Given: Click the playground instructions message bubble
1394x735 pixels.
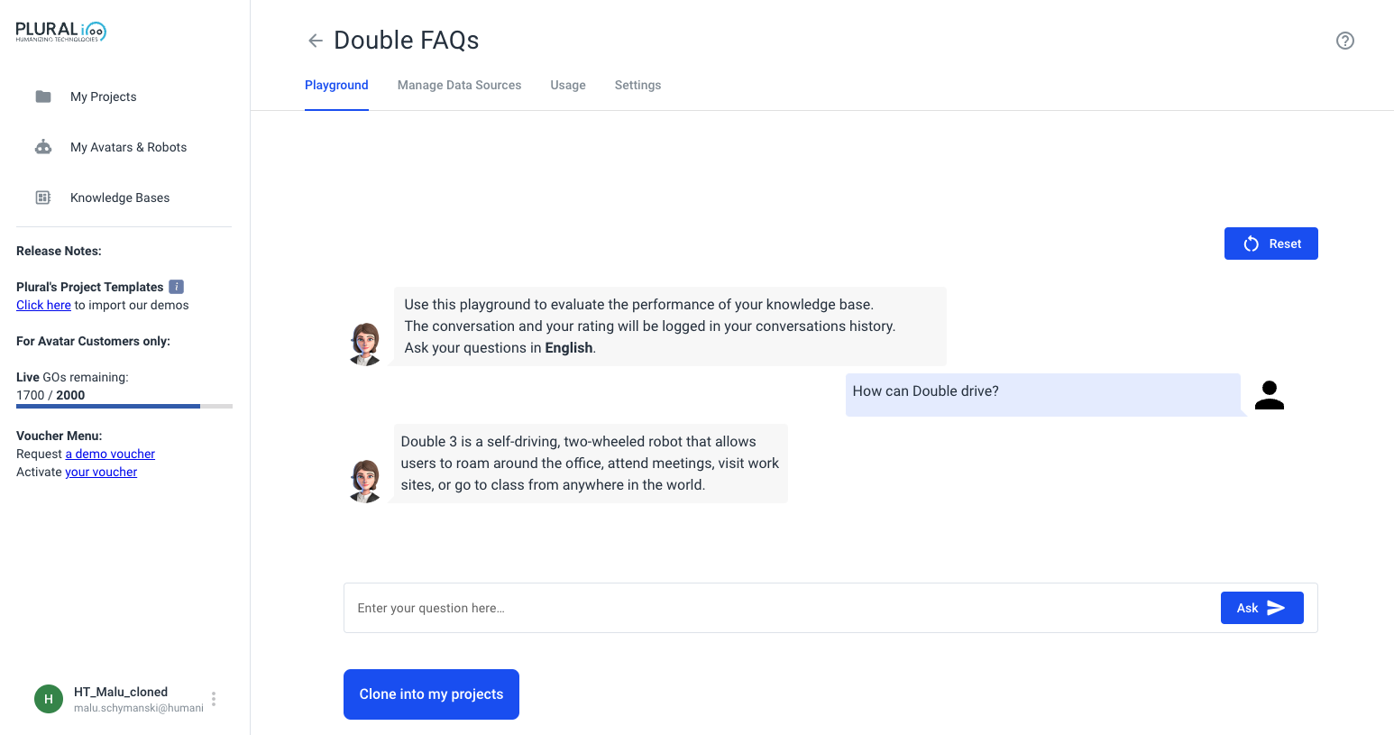Looking at the screenshot, I should [x=670, y=326].
